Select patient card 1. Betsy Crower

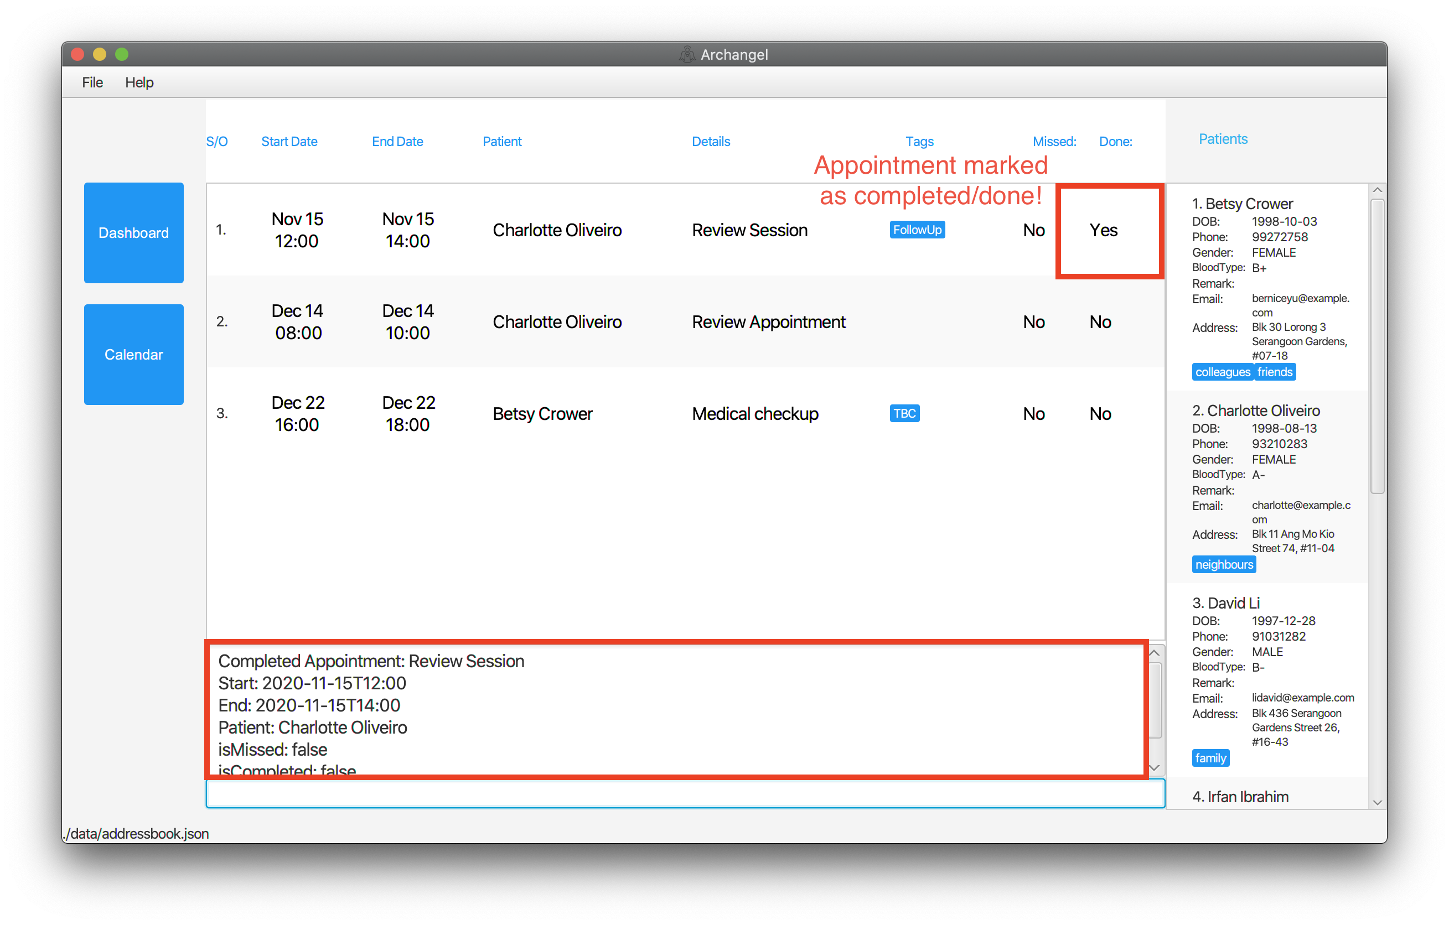[1267, 288]
